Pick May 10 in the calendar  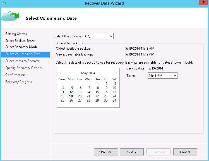(x=114, y=88)
